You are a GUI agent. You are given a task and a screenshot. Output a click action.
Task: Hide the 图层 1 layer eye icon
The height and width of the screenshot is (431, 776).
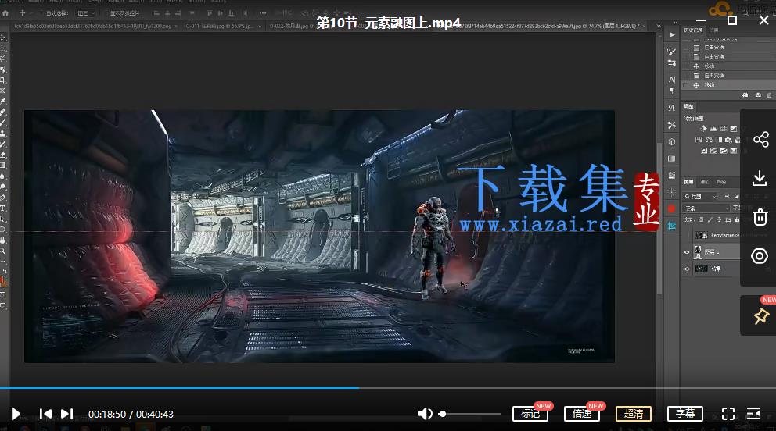tap(687, 252)
